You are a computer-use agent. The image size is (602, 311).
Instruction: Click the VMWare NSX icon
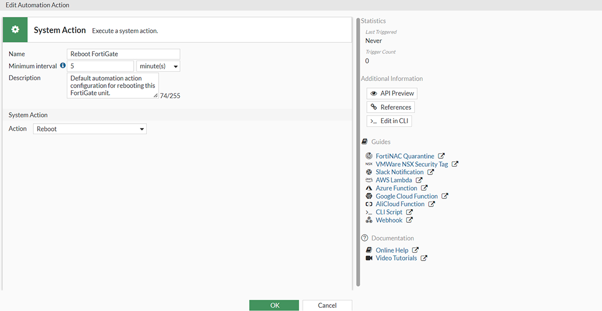click(369, 164)
